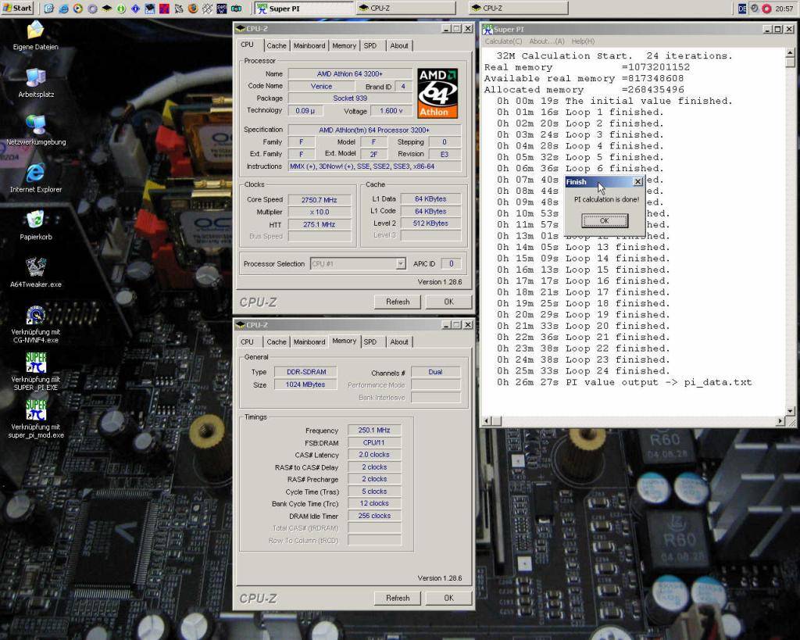Screen dimensions: 800x640
Task: Click the Super PI scrollbar down arrow
Action: [x=791, y=411]
